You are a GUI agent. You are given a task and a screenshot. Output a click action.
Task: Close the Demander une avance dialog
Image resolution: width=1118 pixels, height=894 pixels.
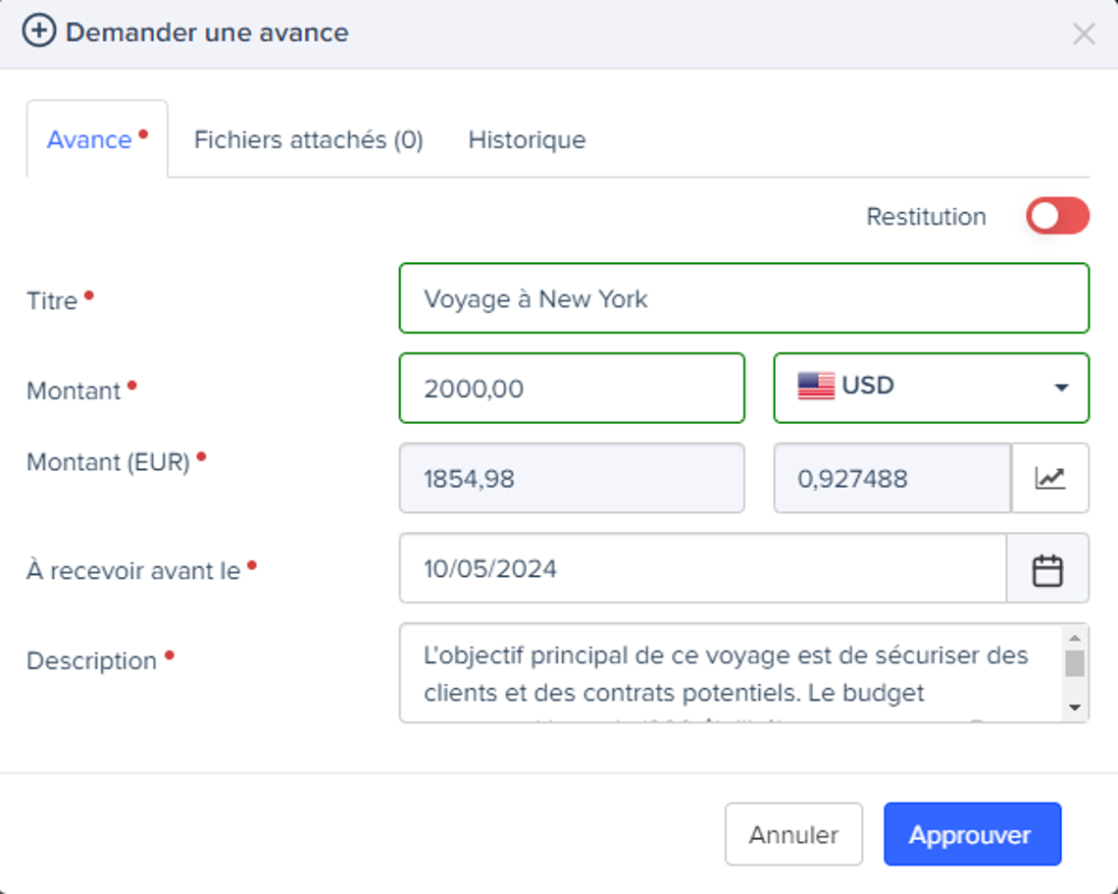click(x=1084, y=32)
